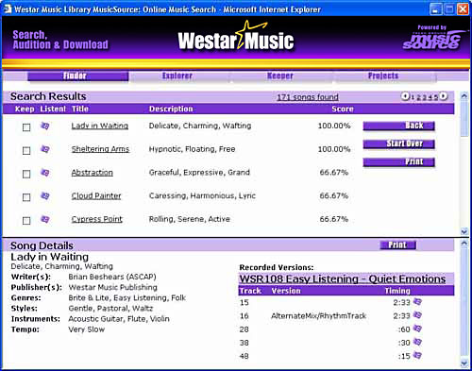Go to previous results page arrow
The image size is (472, 371).
point(405,96)
